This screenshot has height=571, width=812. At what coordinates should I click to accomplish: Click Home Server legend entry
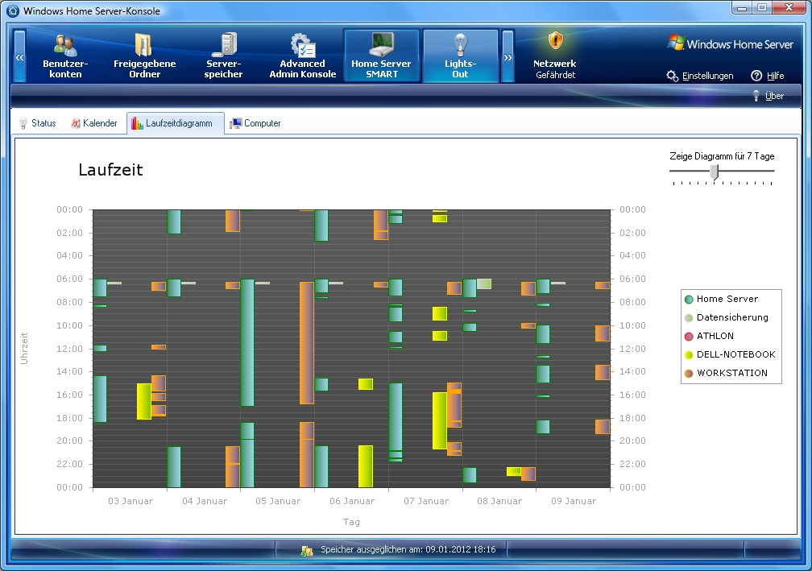click(x=721, y=299)
